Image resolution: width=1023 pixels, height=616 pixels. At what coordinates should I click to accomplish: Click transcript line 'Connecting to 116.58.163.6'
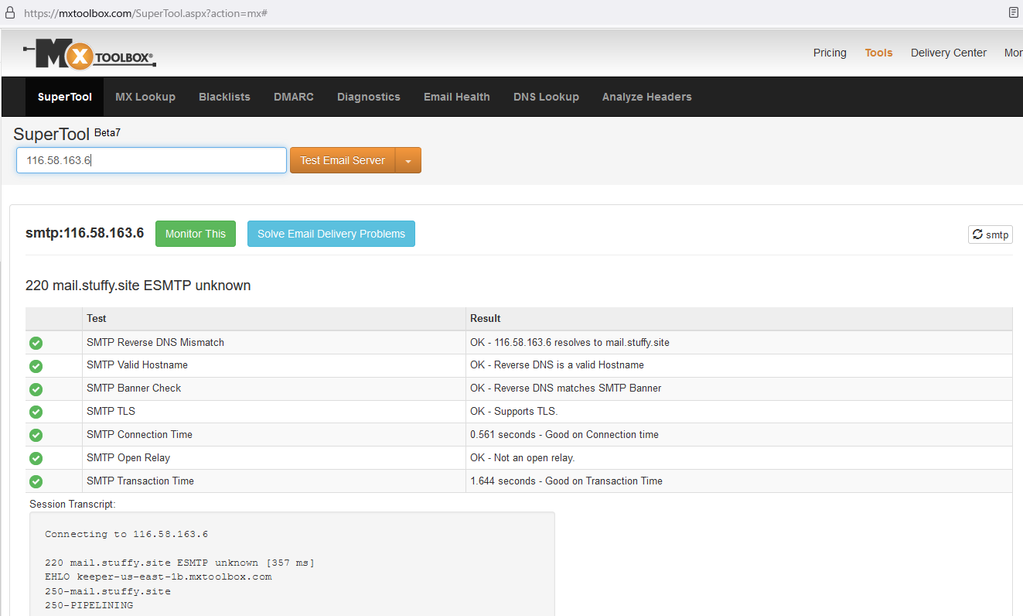[x=126, y=534]
